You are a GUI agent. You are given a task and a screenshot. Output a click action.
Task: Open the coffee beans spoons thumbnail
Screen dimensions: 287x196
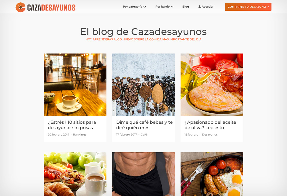pos(143,85)
